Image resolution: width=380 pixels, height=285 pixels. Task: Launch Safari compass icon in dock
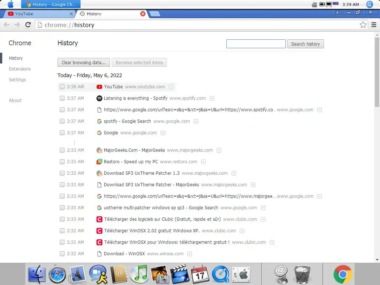(x=57, y=275)
